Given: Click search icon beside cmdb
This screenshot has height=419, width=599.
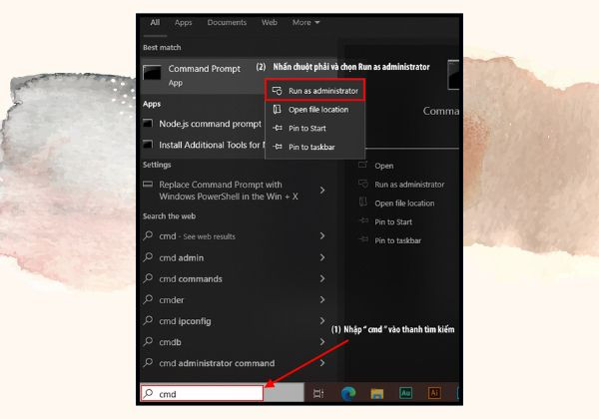Looking at the screenshot, I should (x=148, y=341).
